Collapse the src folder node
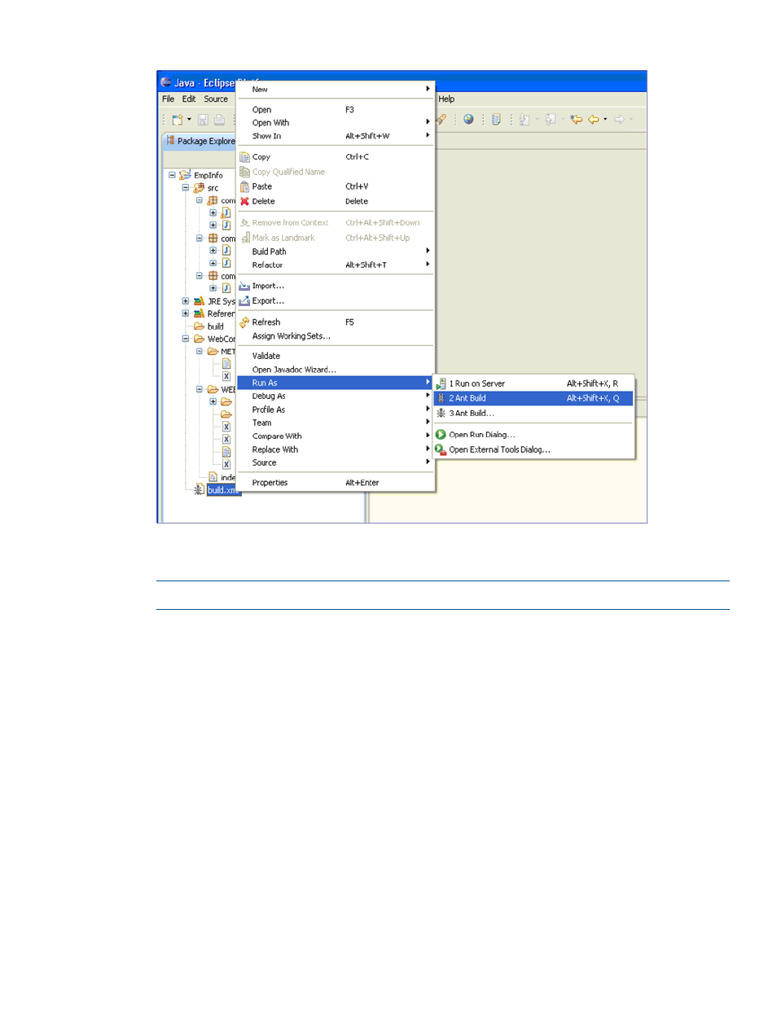 186,187
